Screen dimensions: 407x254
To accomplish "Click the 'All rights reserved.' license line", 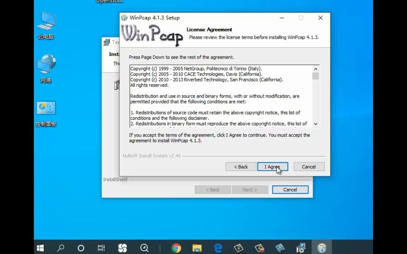I will (149, 85).
